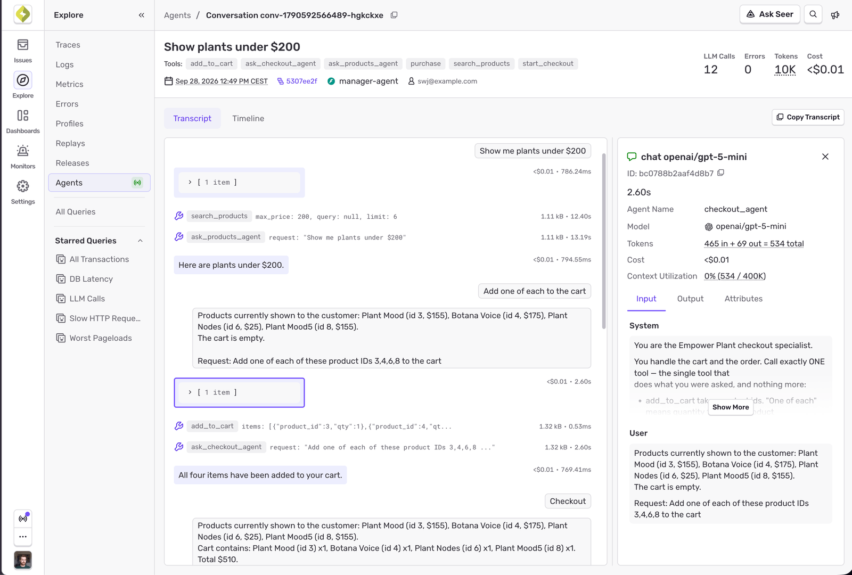Click the Sentry logo icon
Screen dimensions: 852x575
point(23,14)
